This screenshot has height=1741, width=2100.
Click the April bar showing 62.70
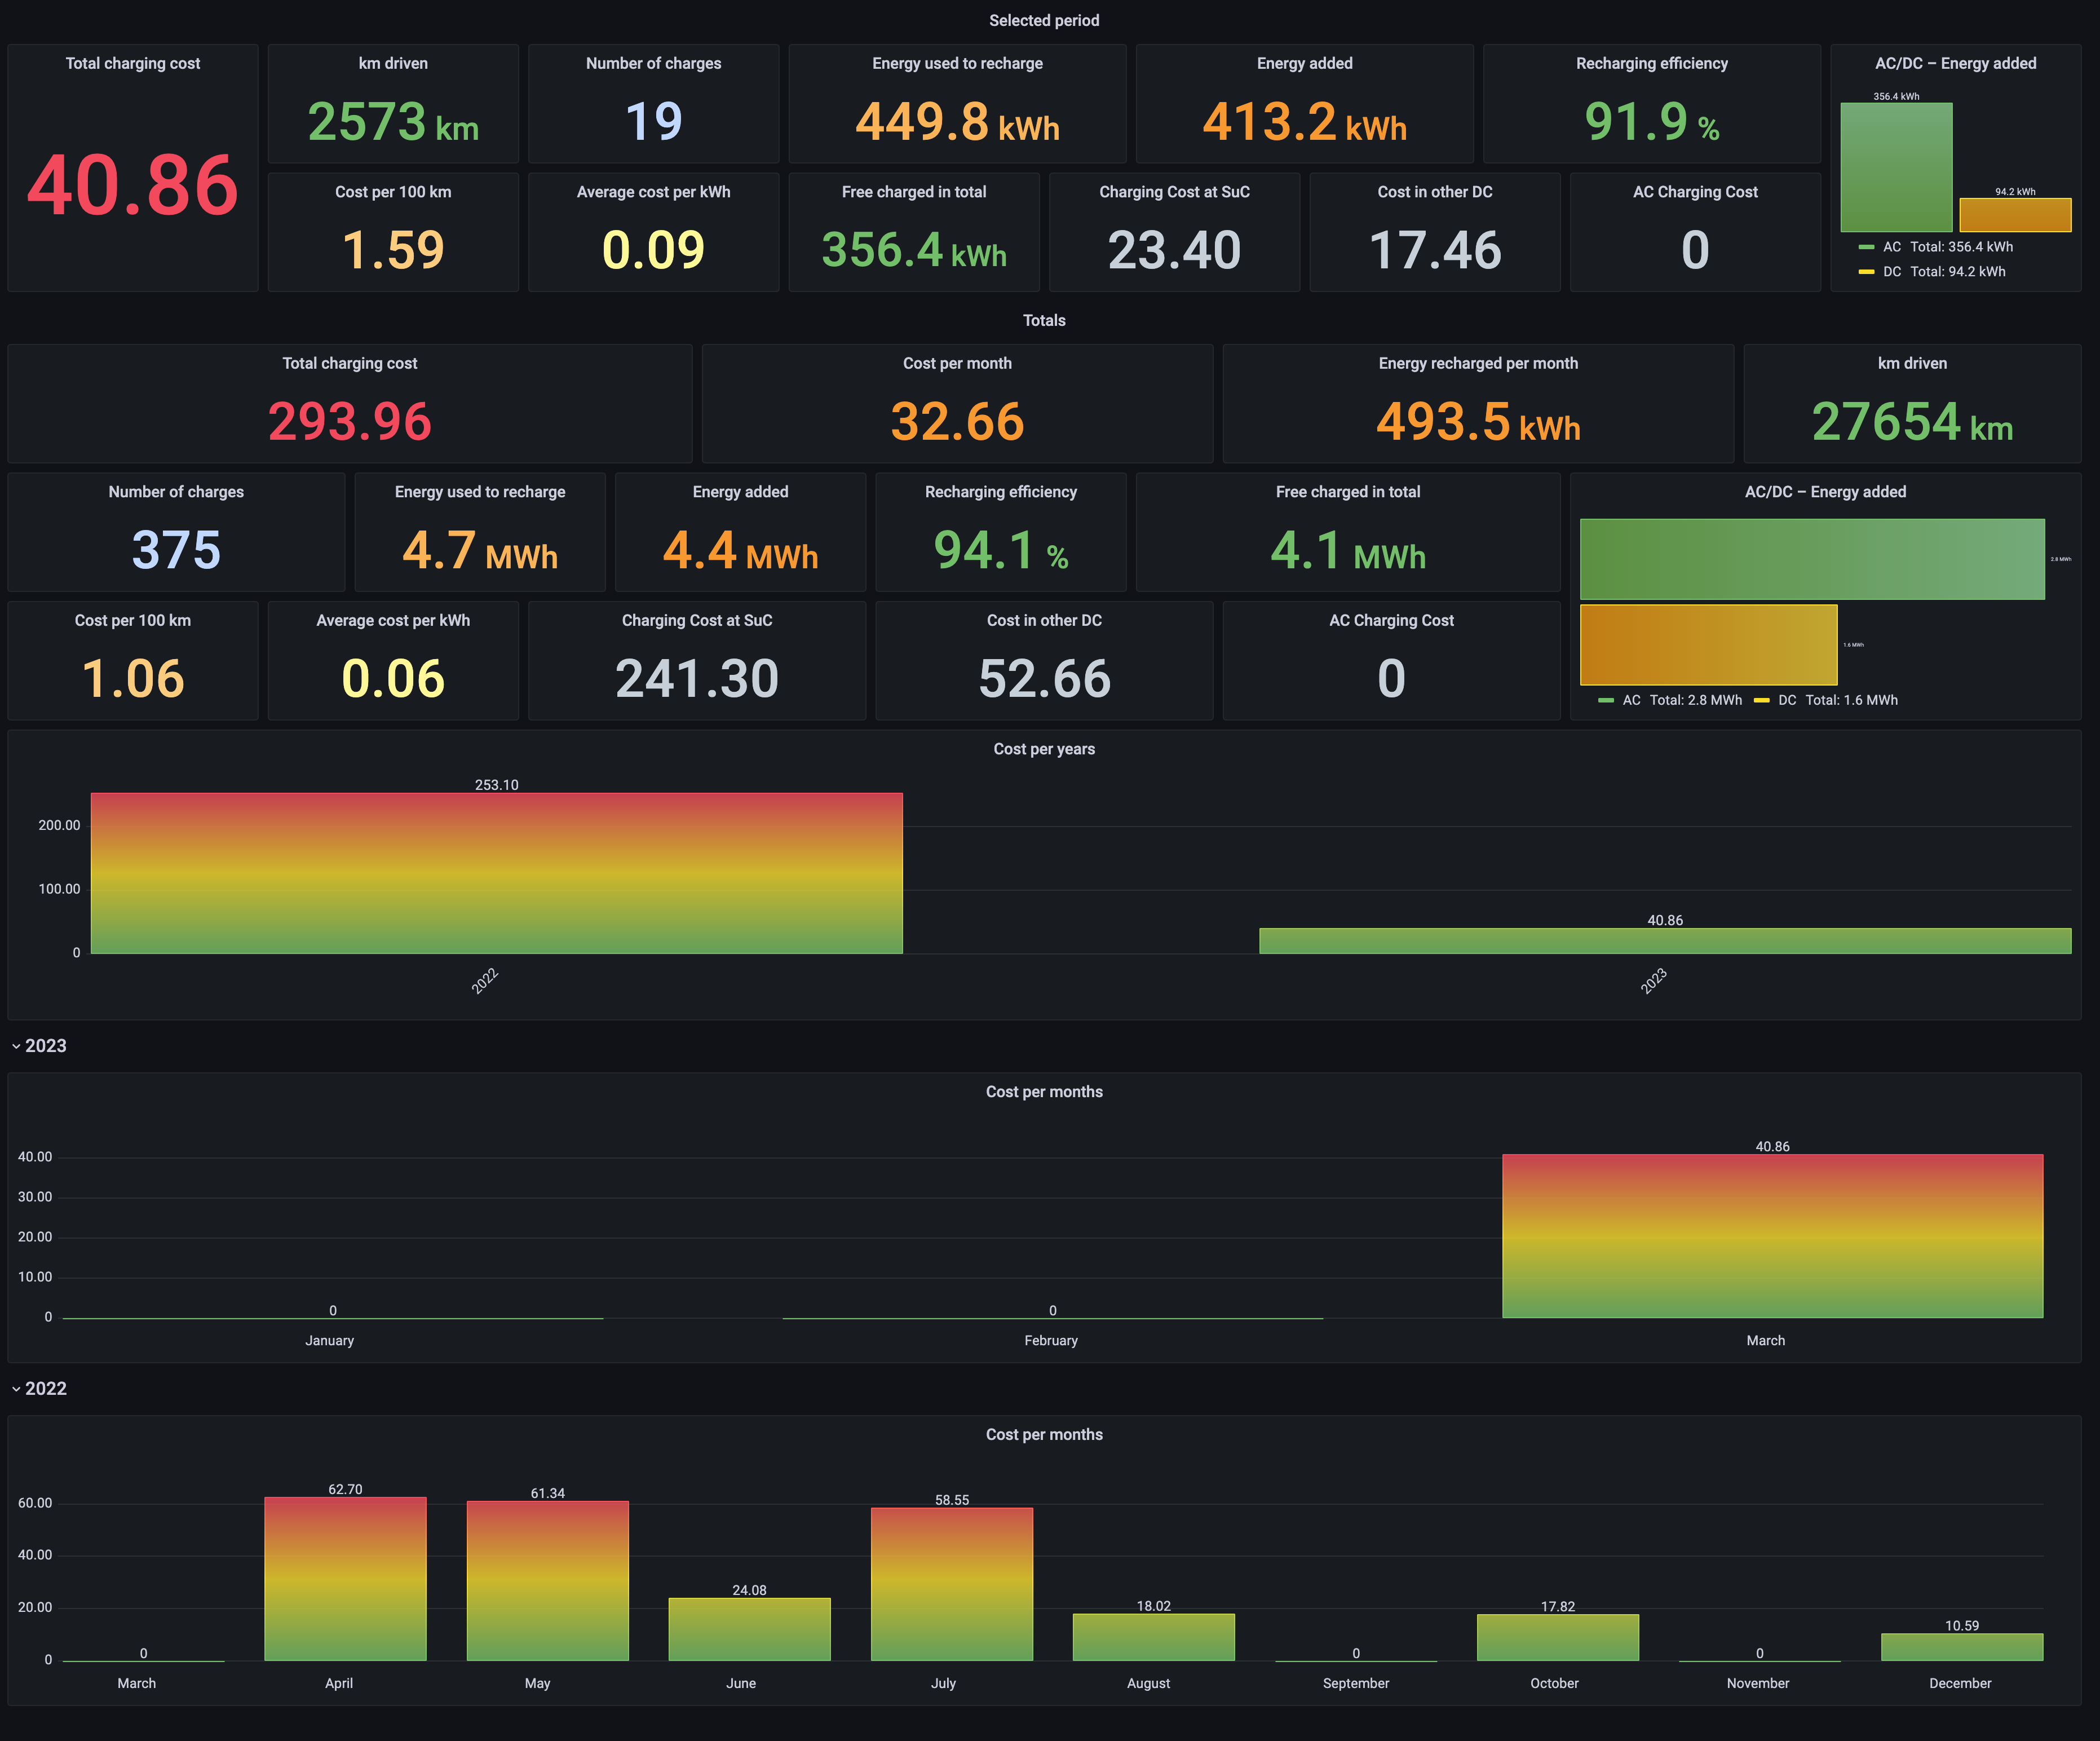tap(345, 1578)
